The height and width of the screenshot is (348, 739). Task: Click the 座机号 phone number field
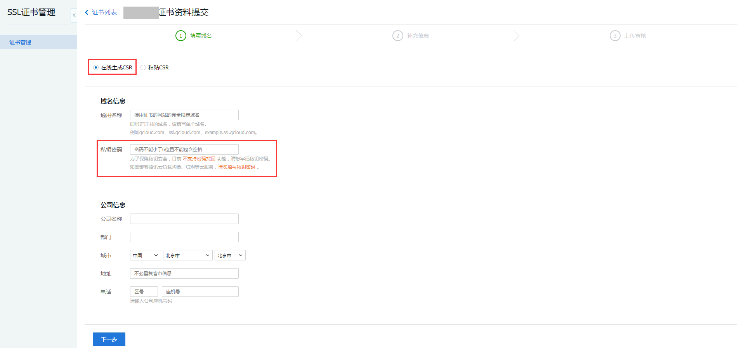click(200, 292)
